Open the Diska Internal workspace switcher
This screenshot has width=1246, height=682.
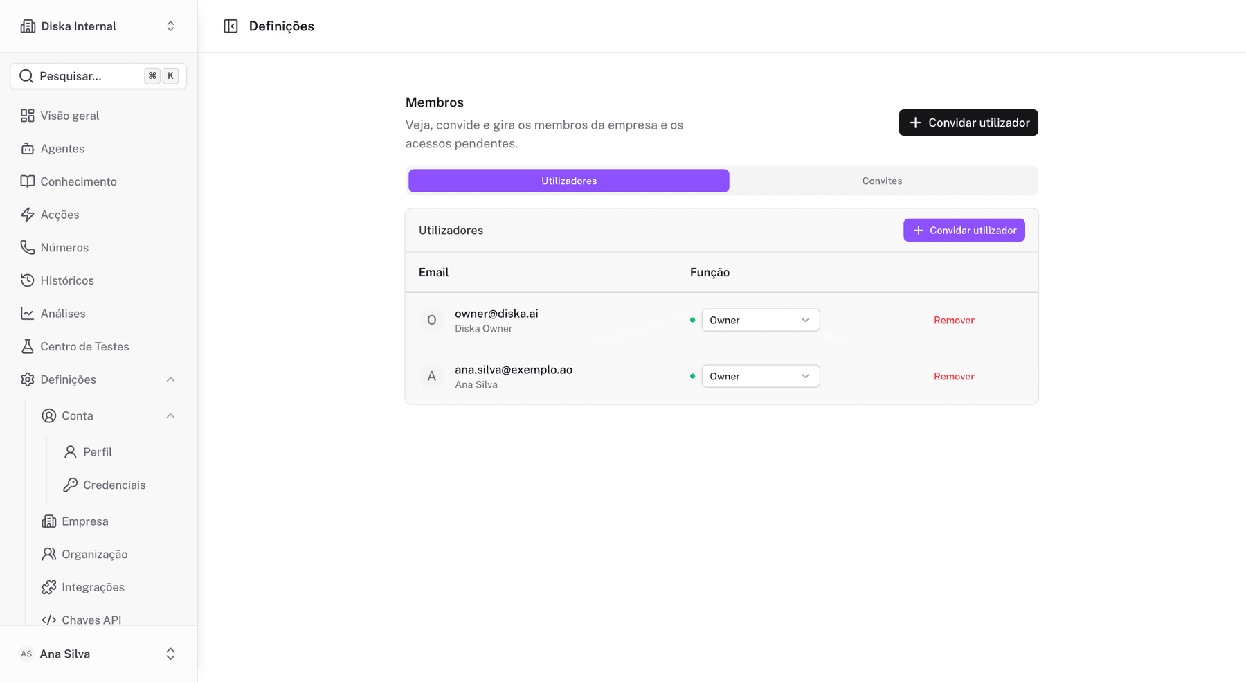(98, 26)
